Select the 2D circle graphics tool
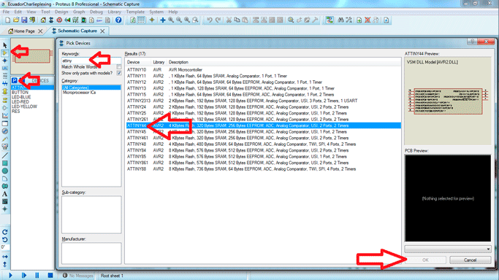Screen dimensions: 499x280 pos(5,171)
